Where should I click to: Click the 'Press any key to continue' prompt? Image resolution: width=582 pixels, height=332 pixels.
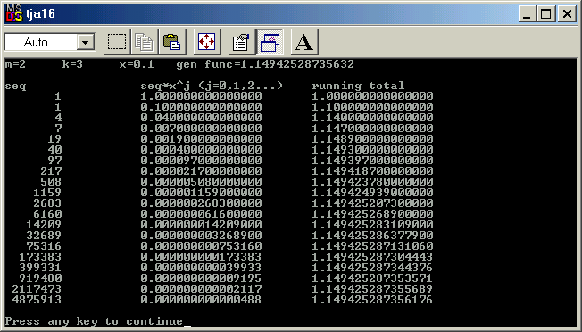pyautogui.click(x=94, y=321)
